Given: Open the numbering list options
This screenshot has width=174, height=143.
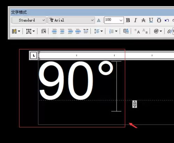Looking at the screenshot, I should (113, 31).
